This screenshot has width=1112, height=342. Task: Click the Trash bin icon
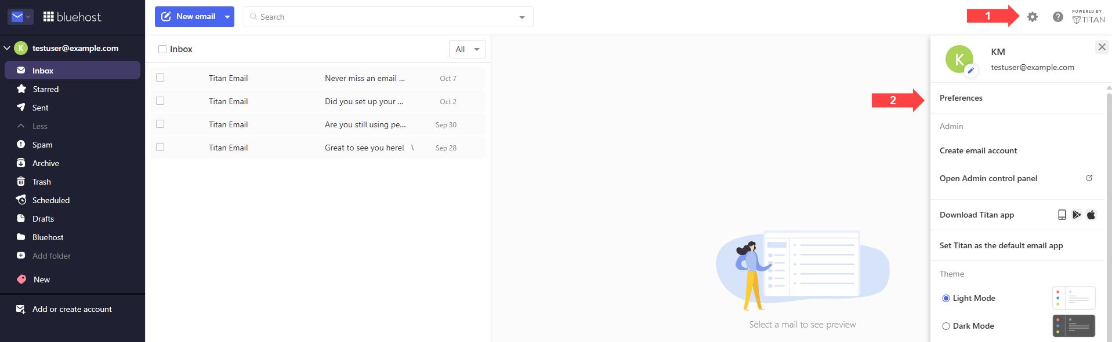[x=21, y=181]
